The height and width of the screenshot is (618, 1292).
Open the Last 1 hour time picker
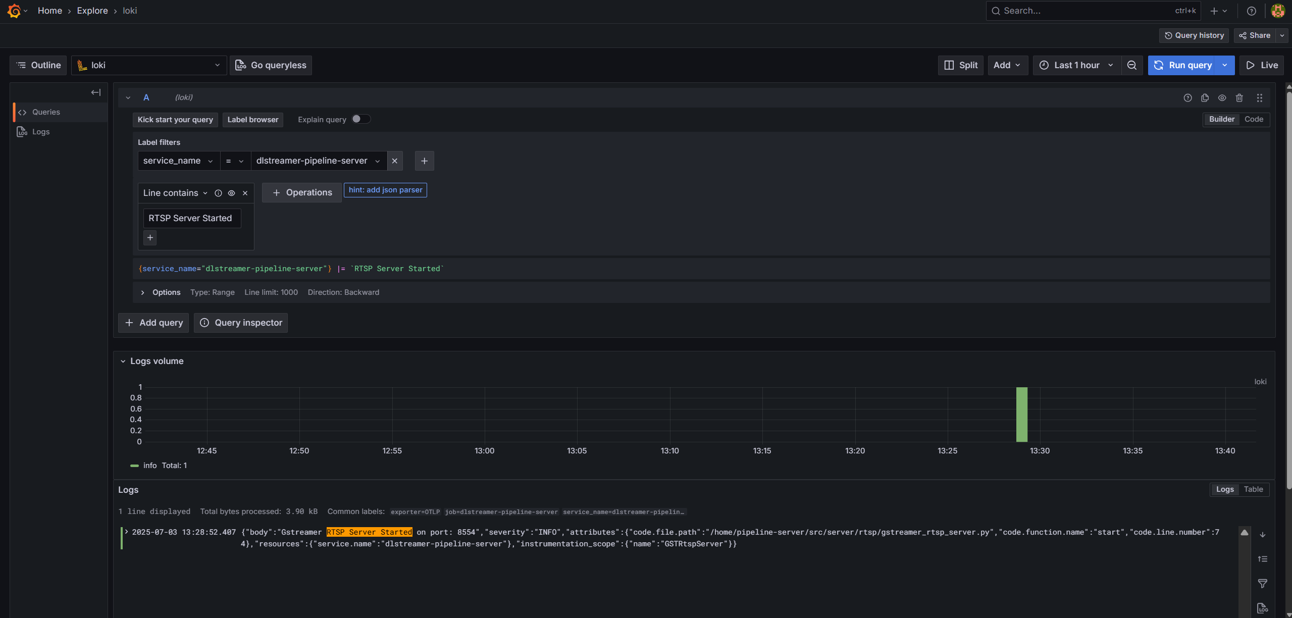1076,65
